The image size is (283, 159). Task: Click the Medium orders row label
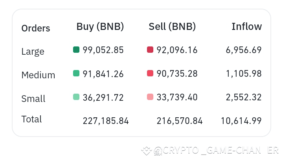point(38,75)
